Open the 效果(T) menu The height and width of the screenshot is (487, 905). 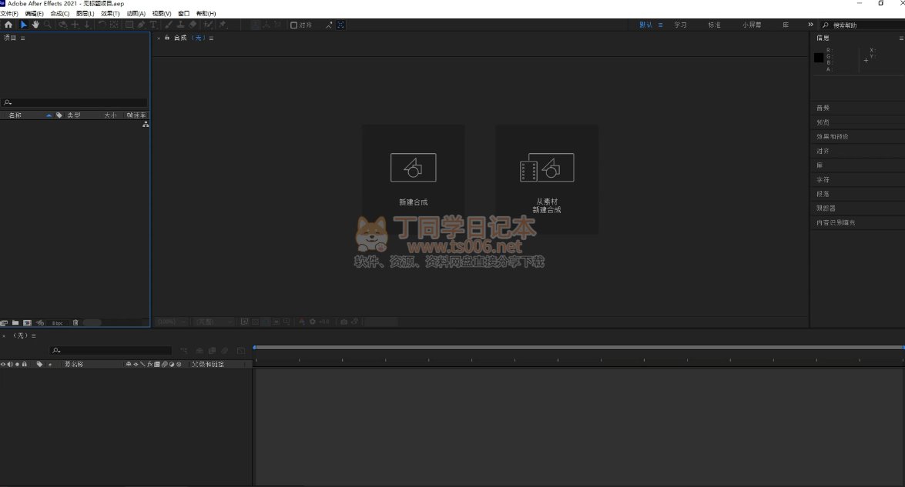pos(110,13)
